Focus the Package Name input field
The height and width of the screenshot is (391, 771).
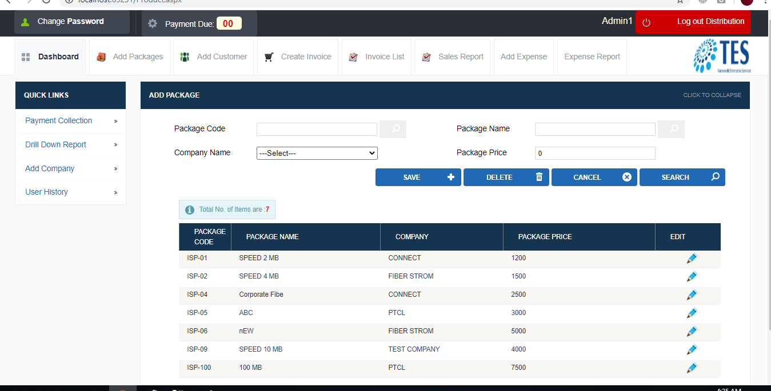point(595,129)
